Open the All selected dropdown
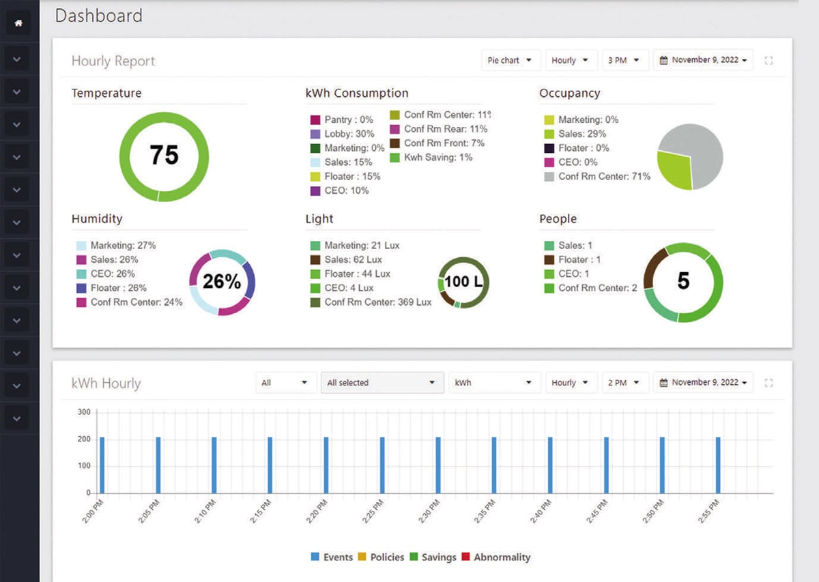The height and width of the screenshot is (582, 819). pyautogui.click(x=381, y=383)
